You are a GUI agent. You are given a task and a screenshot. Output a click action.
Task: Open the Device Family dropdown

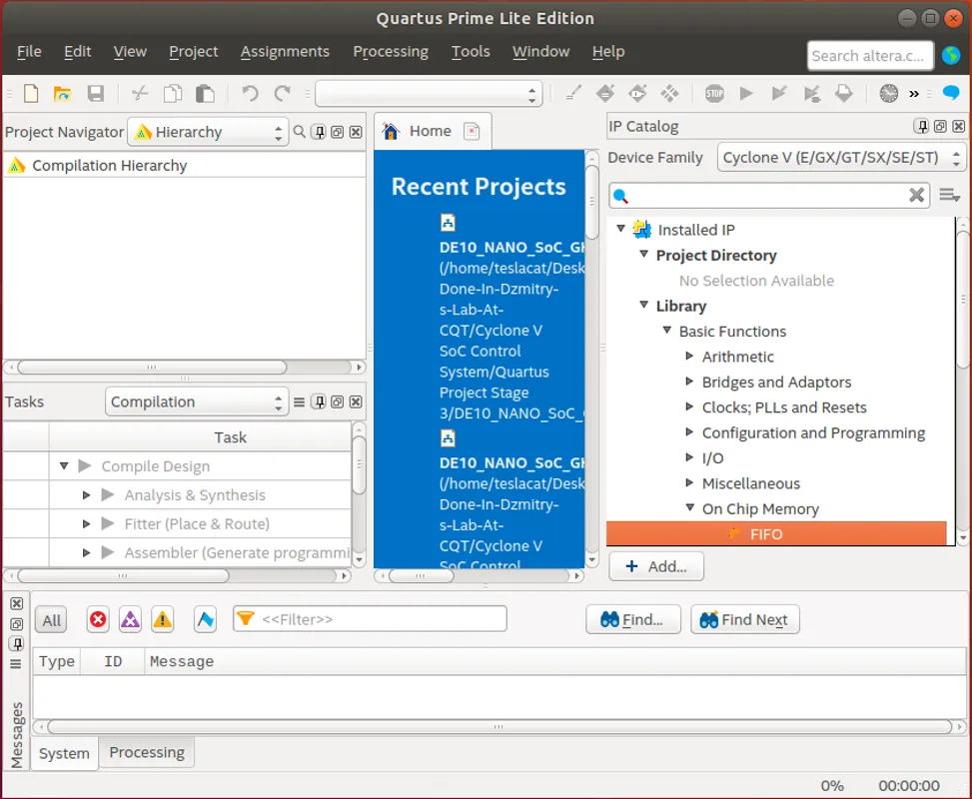(841, 158)
